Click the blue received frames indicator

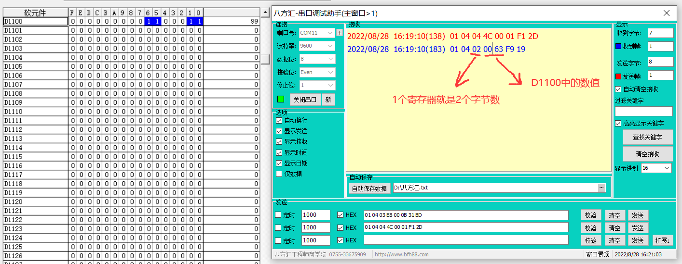pos(619,47)
